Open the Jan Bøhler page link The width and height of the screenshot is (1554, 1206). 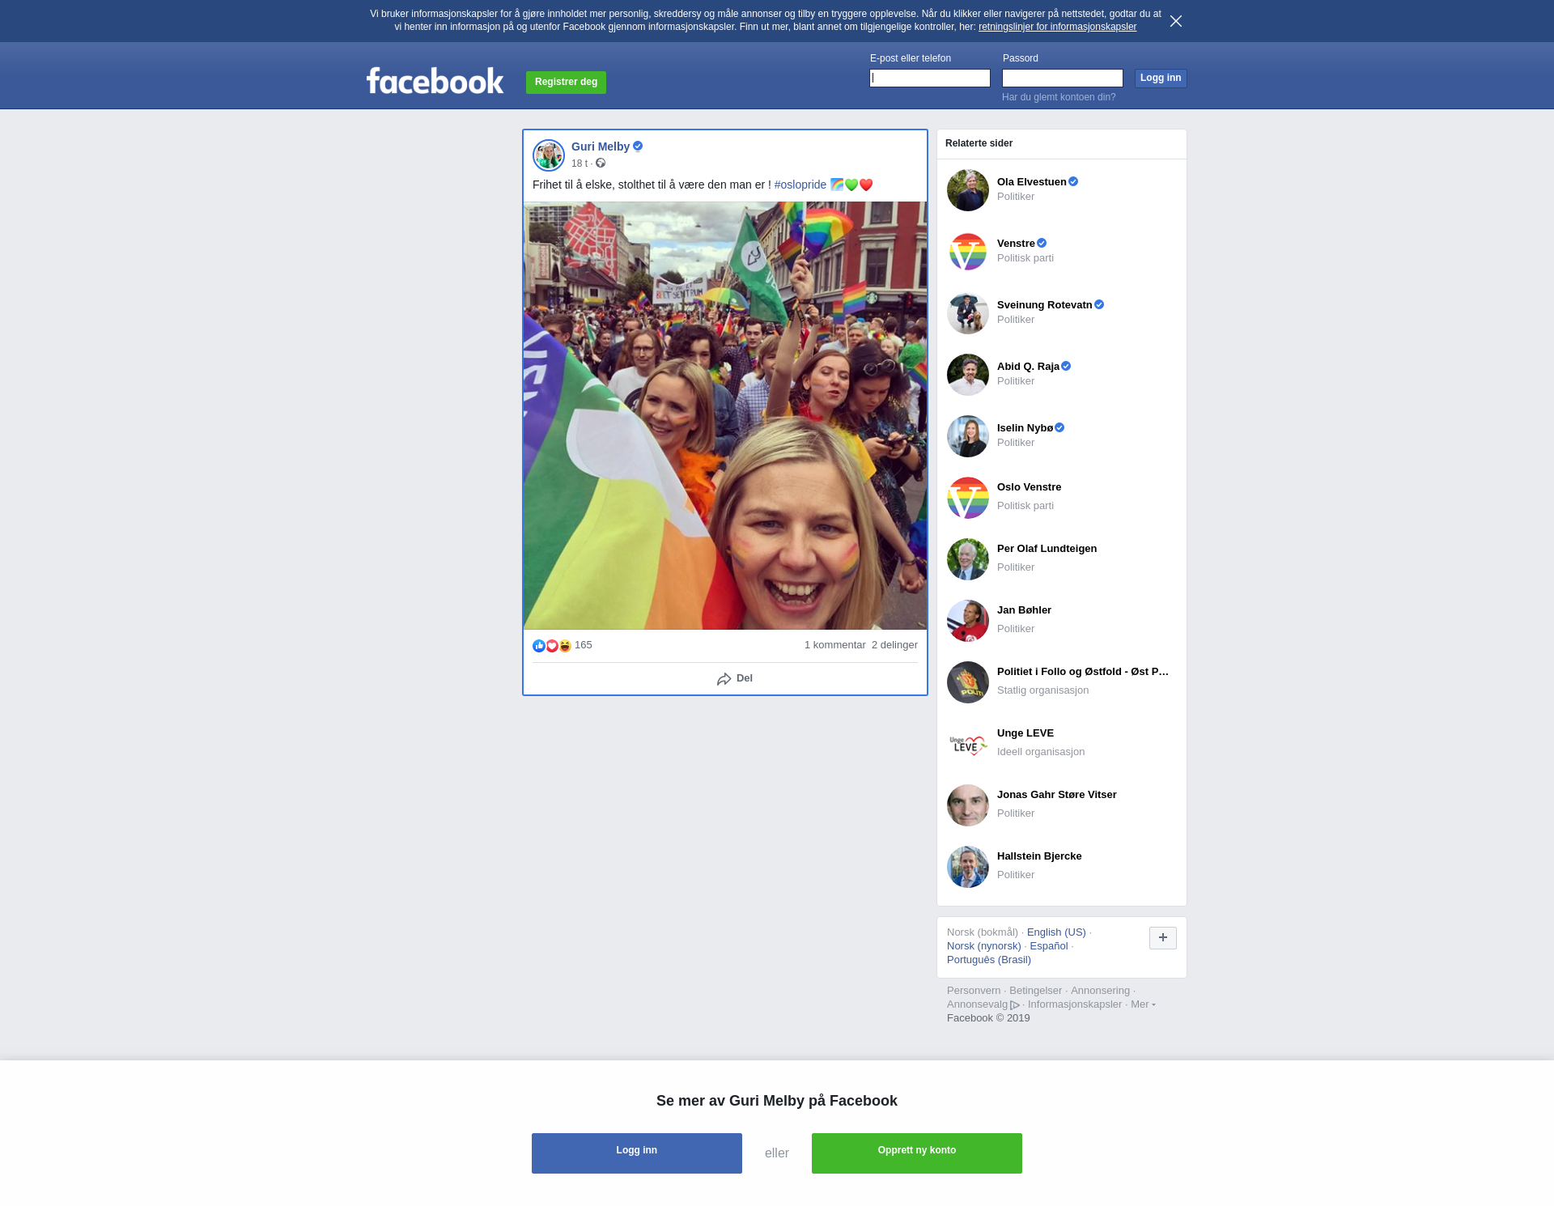(x=1024, y=610)
